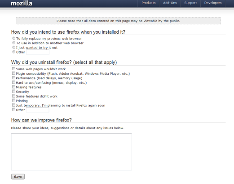
Task: Open the Developers menu
Action: pos(213,3)
